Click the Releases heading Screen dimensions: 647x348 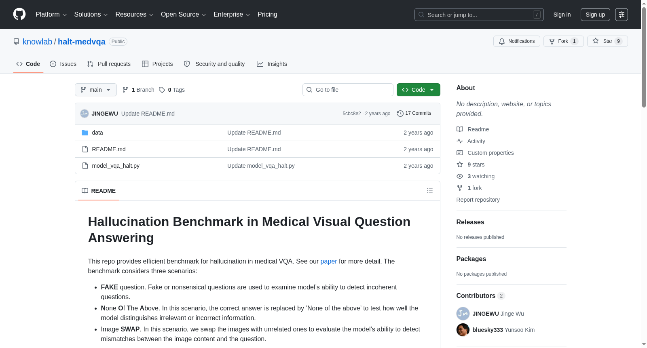[x=470, y=222]
